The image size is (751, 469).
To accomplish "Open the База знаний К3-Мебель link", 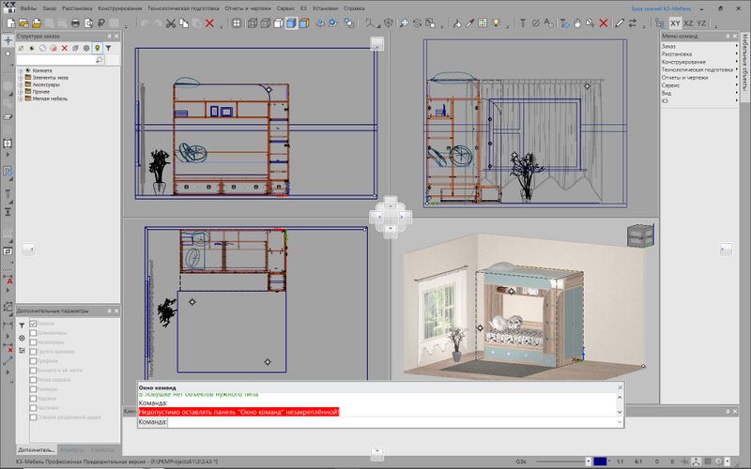I will click(661, 8).
